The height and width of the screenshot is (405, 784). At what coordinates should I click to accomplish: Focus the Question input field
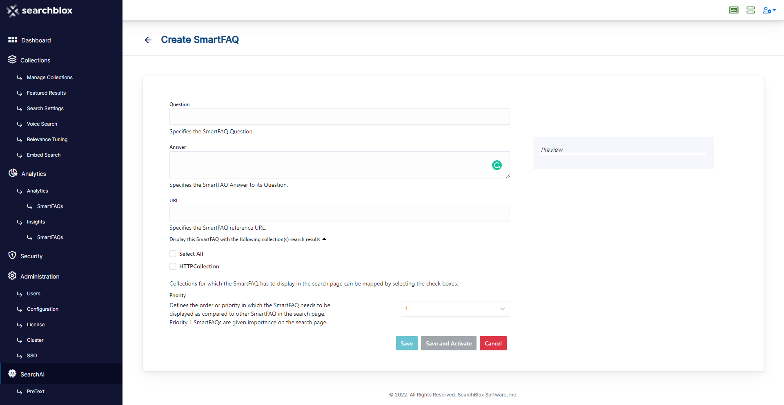point(340,117)
